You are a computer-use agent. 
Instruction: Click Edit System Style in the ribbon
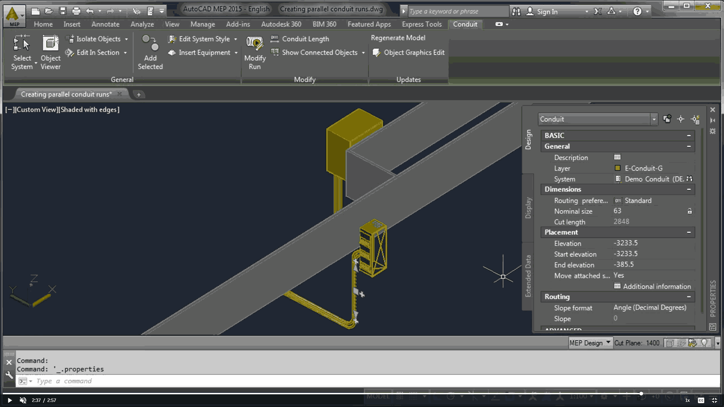pos(199,39)
